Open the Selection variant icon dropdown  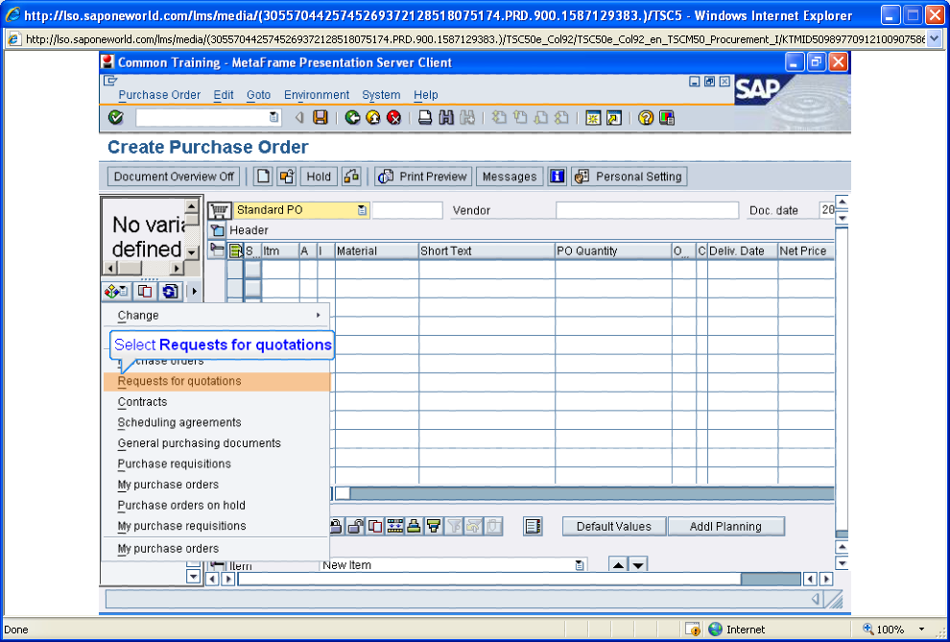point(116,292)
